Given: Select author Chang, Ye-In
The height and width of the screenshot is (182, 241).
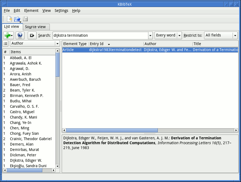Looking at the screenshot, I should click(x=29, y=123).
